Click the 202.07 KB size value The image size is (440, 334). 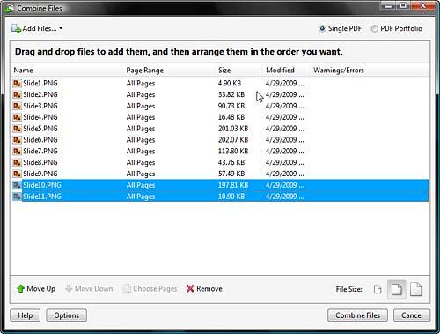click(233, 140)
